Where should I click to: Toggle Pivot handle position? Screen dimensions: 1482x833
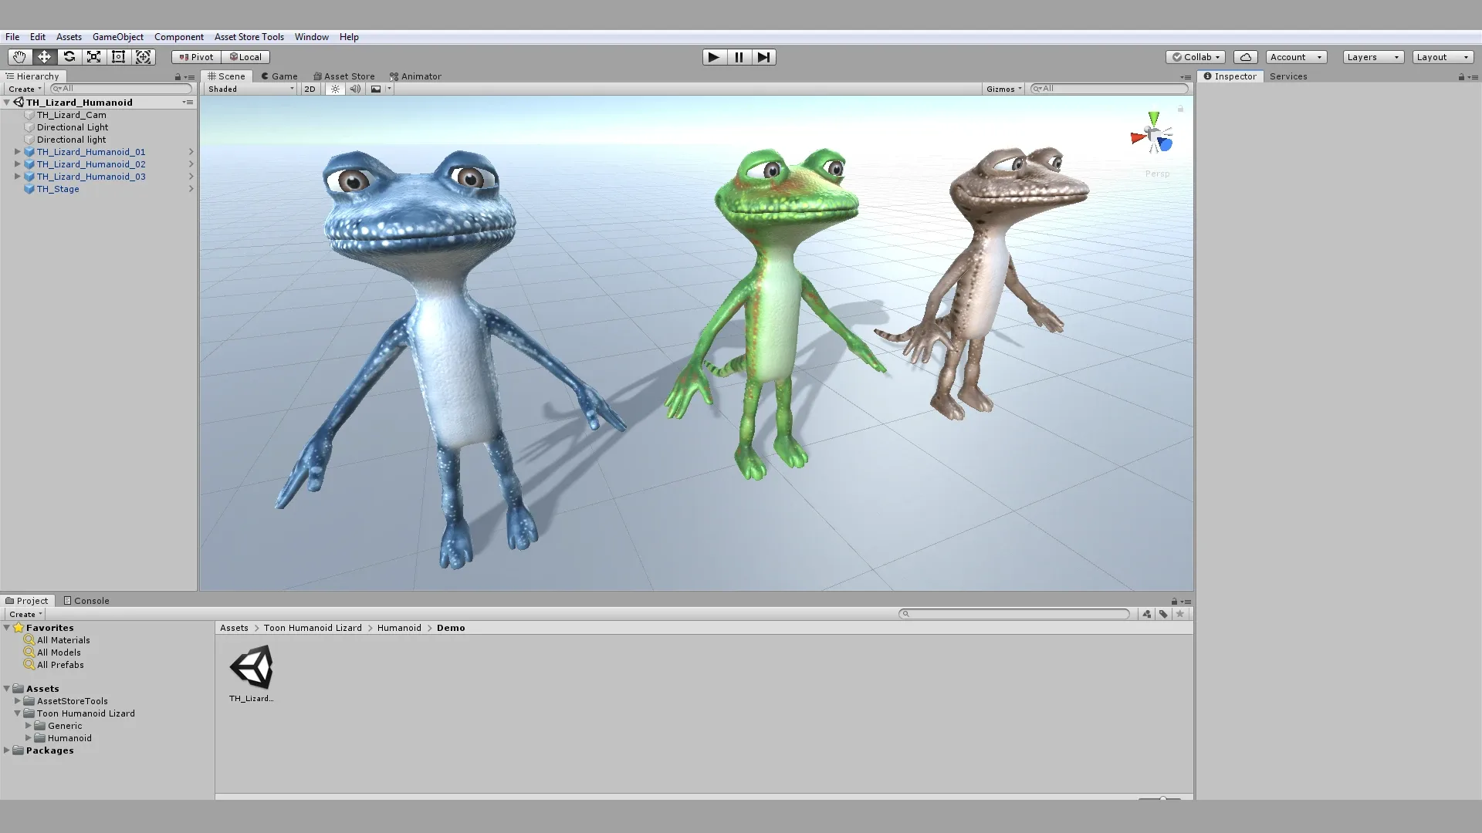click(196, 57)
